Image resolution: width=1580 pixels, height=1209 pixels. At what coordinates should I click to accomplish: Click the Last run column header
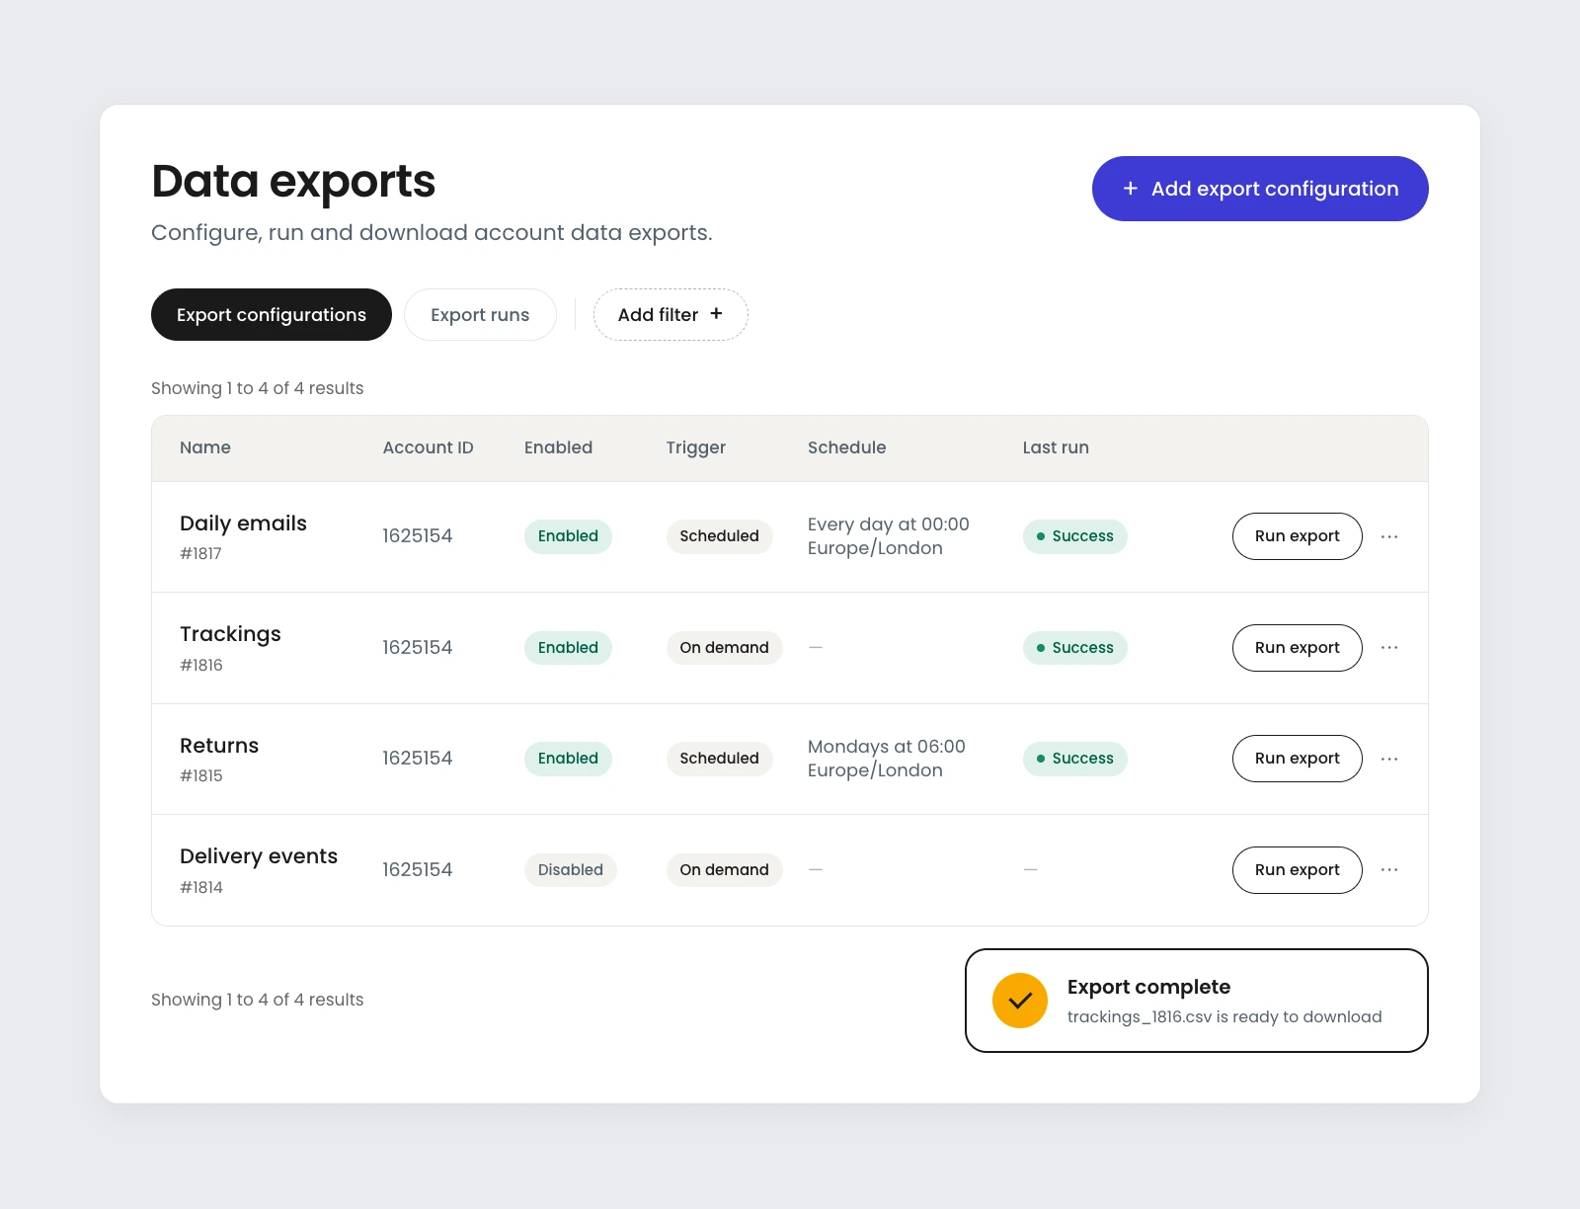[x=1056, y=447]
